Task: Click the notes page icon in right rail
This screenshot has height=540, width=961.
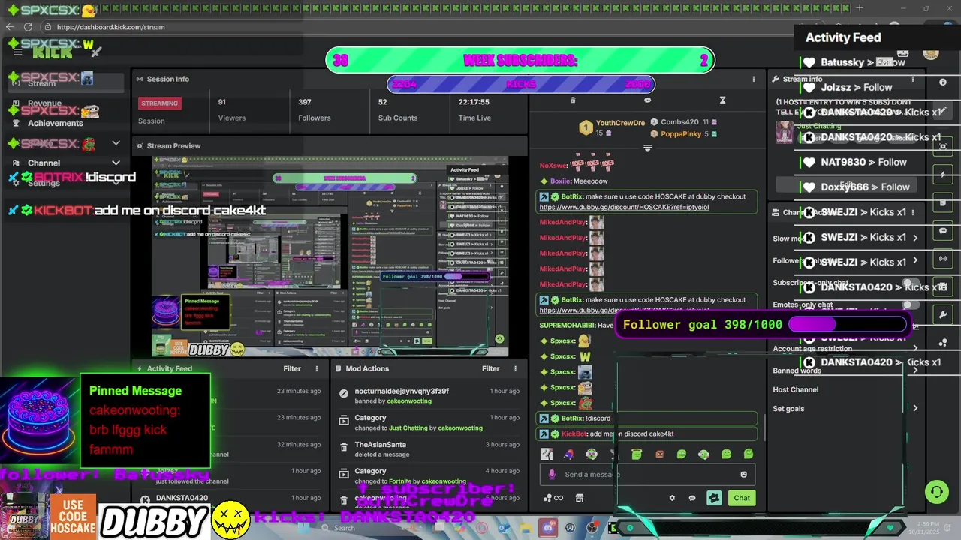Action: (943, 202)
